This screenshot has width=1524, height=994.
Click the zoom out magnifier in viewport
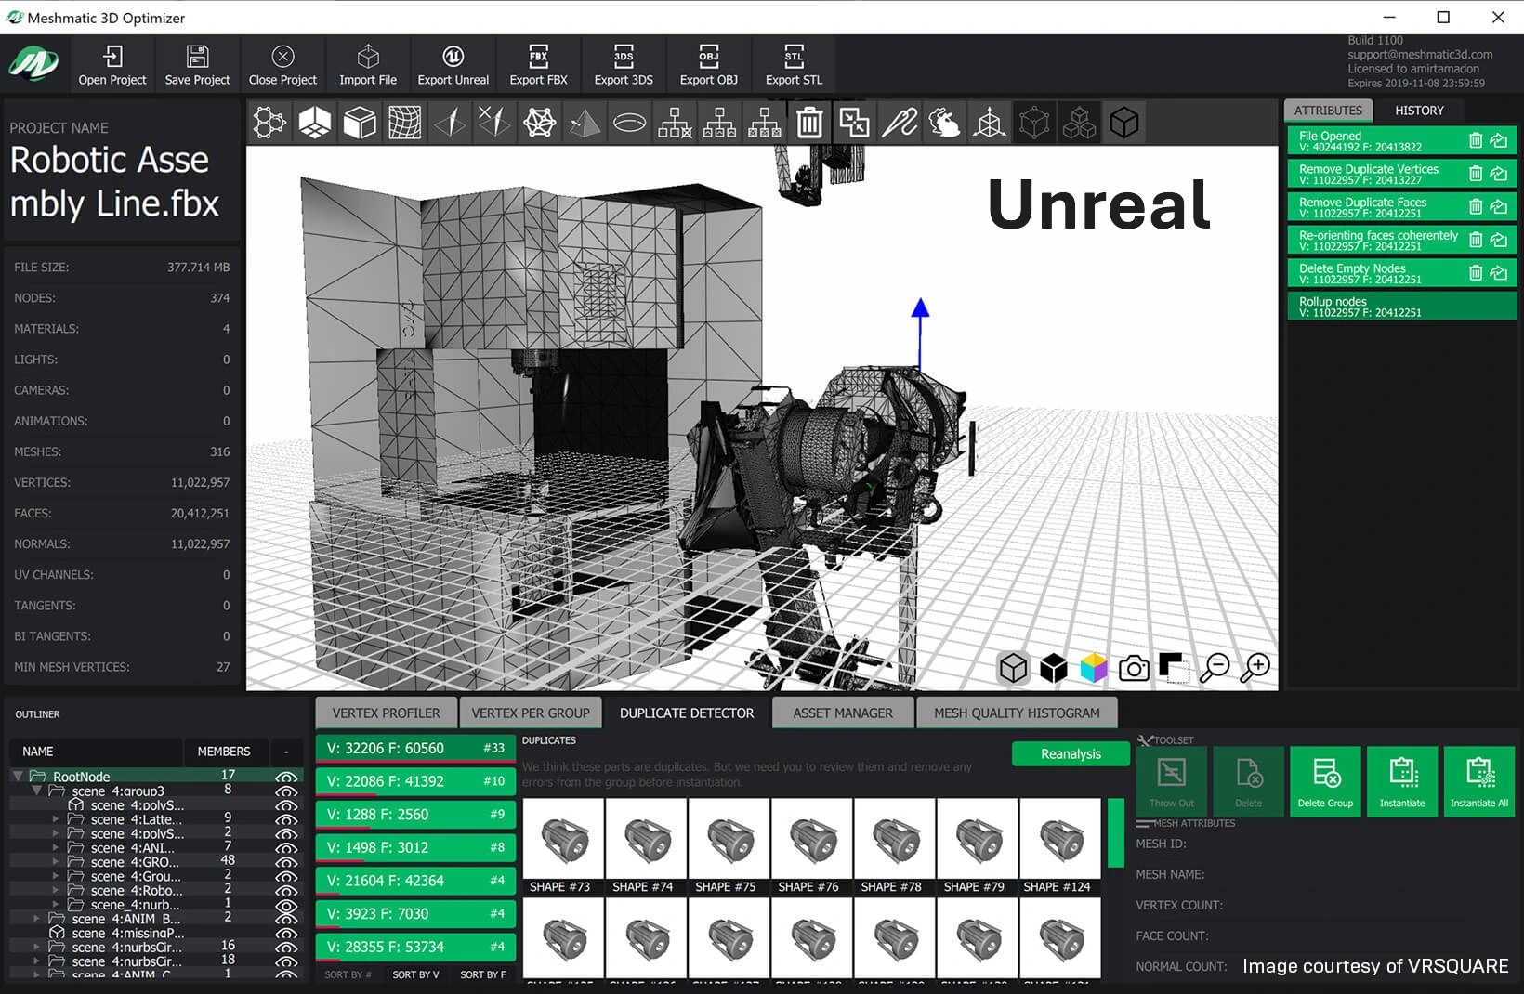1215,668
